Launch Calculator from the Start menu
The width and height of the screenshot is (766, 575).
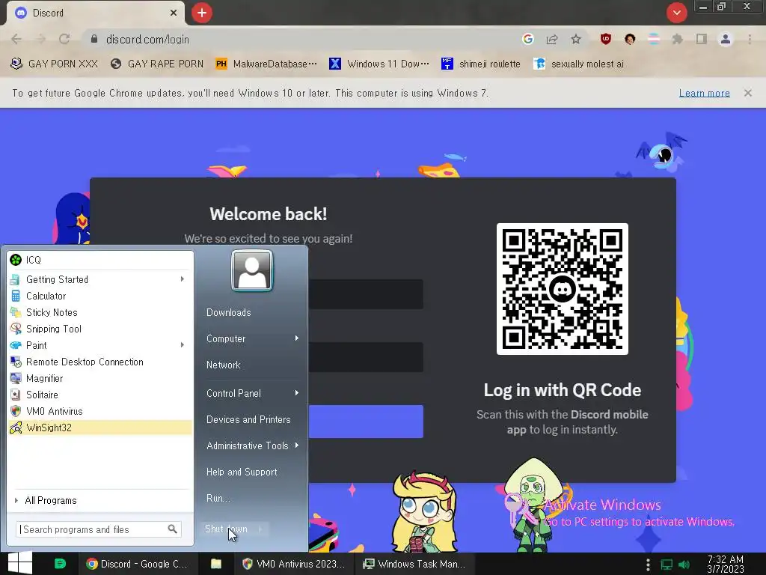(x=100, y=296)
